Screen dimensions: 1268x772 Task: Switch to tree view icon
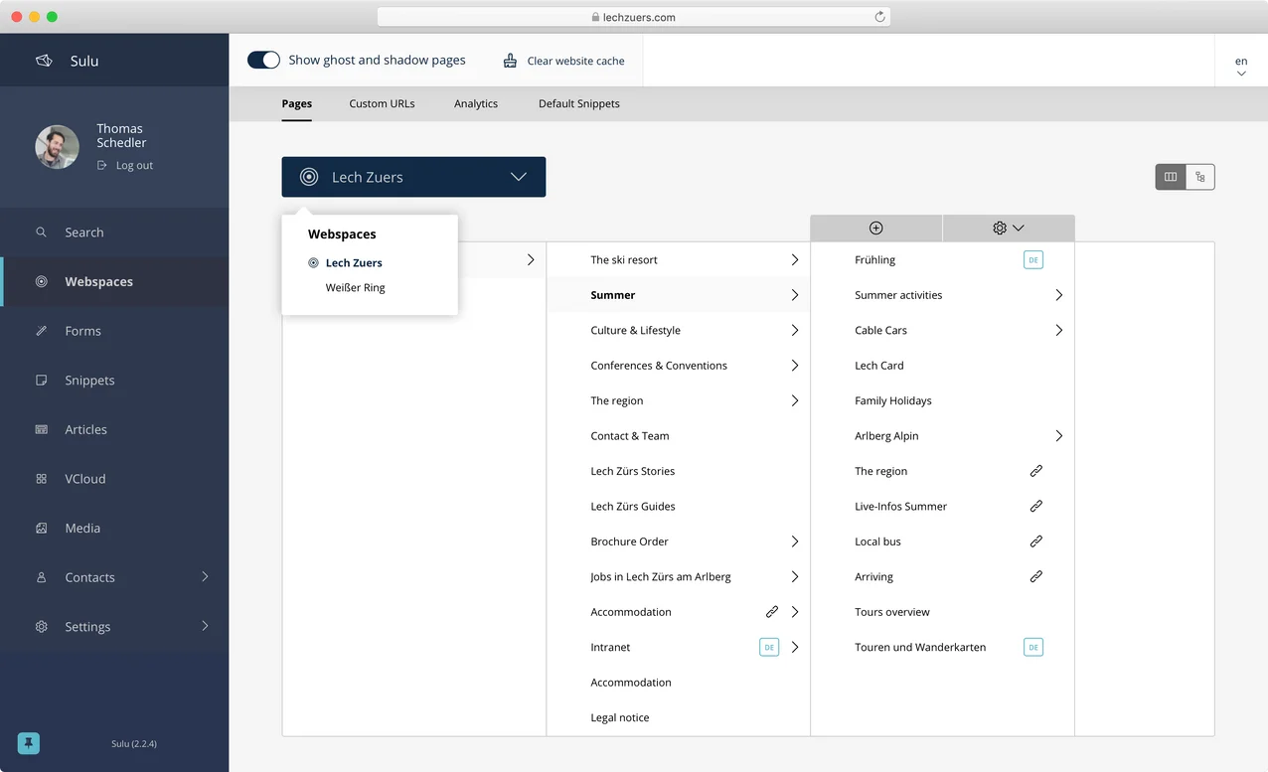1200,177
